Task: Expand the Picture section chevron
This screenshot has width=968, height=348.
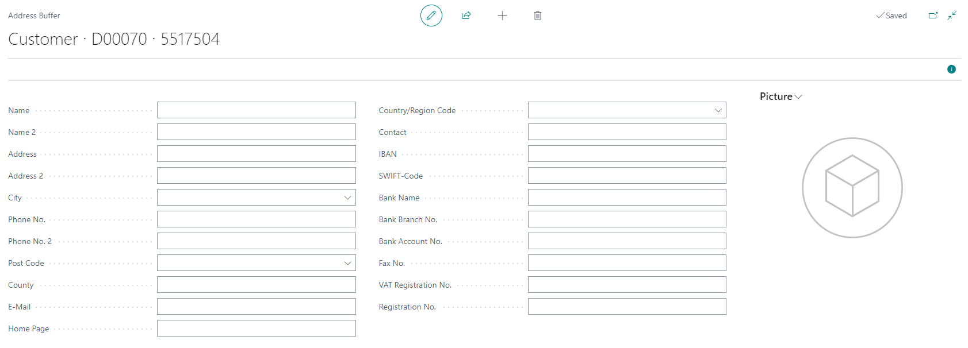Action: point(798,96)
